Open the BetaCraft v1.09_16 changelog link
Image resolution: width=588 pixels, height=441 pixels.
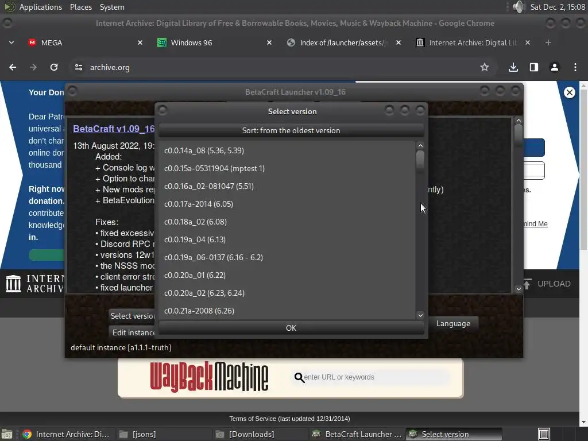click(114, 129)
